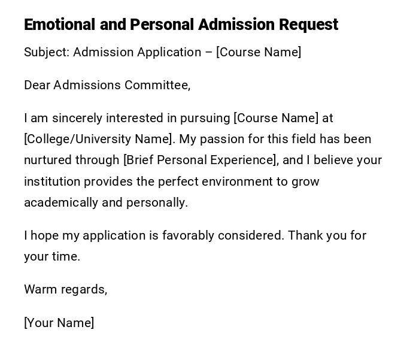Click the 'Thank you for your time' sentence
Screen dimensions: 419x360
click(x=327, y=235)
